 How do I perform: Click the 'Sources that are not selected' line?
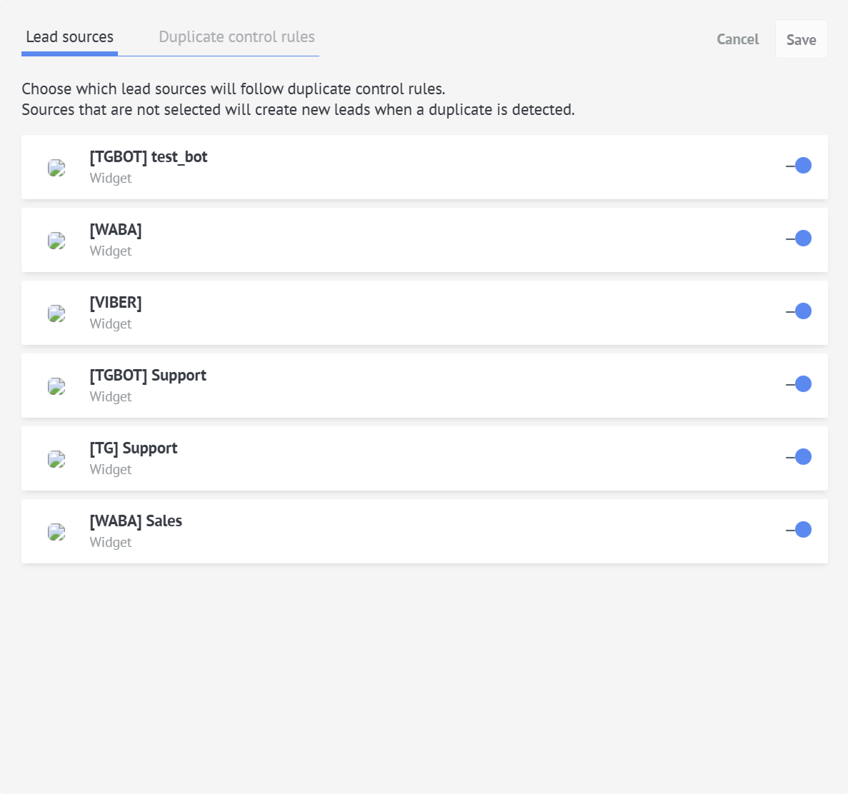coord(298,110)
